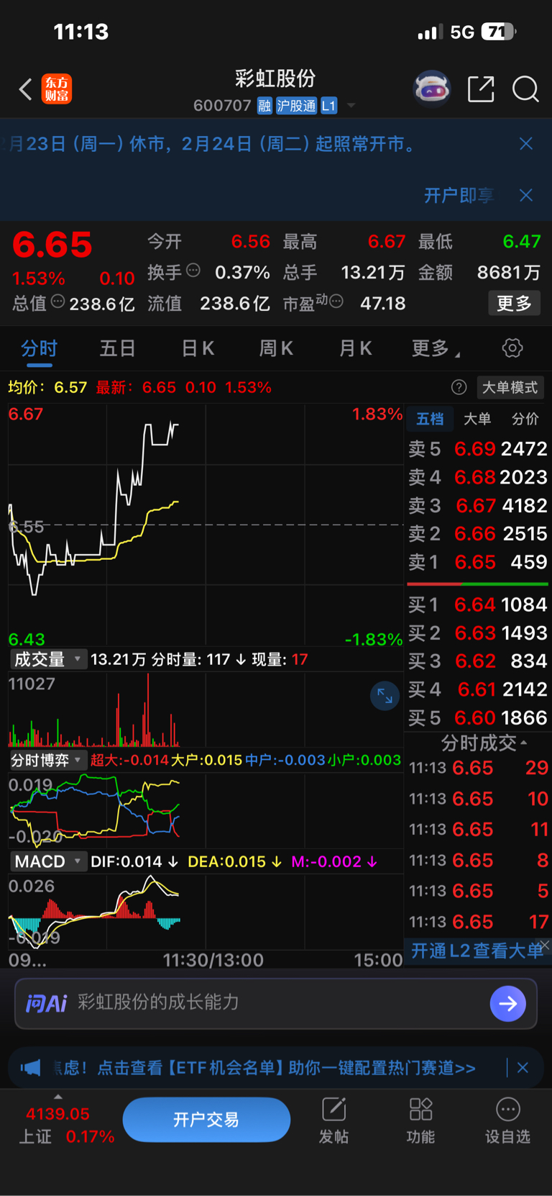Focus the 彩虹股份的成长能力 AI input field
Image resolution: width=552 pixels, height=1196 pixels.
click(276, 1003)
